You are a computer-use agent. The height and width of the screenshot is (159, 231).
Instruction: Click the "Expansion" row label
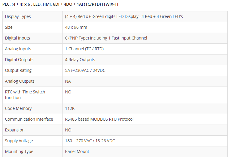tap(15, 130)
